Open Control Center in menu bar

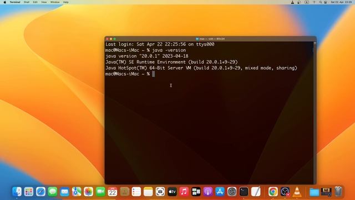point(326,2)
